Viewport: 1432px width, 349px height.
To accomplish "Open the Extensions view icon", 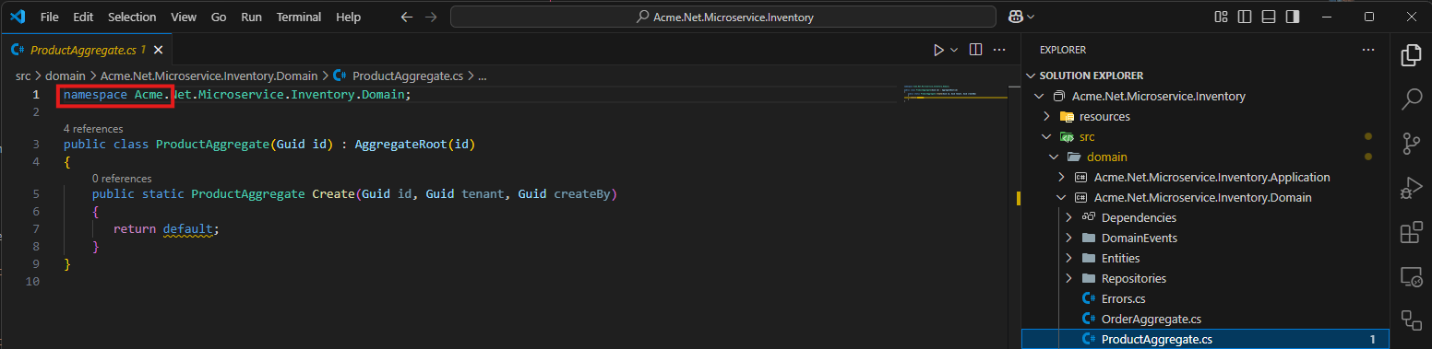I will [1411, 232].
